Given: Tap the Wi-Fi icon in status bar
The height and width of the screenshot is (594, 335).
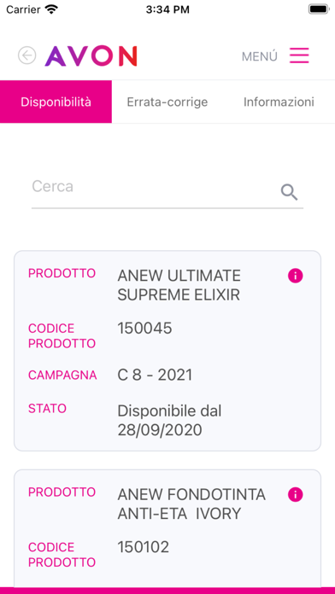Looking at the screenshot, I should (51, 9).
